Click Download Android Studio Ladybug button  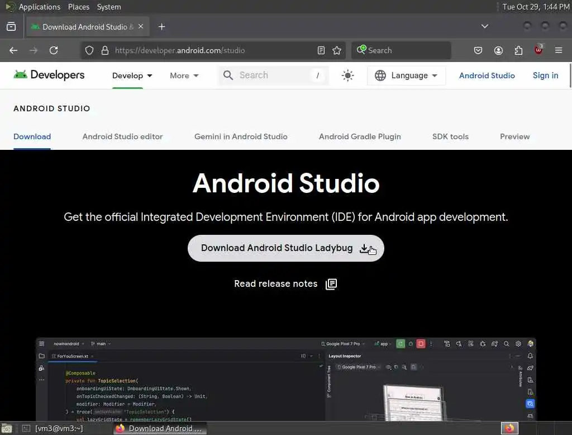[x=285, y=248]
